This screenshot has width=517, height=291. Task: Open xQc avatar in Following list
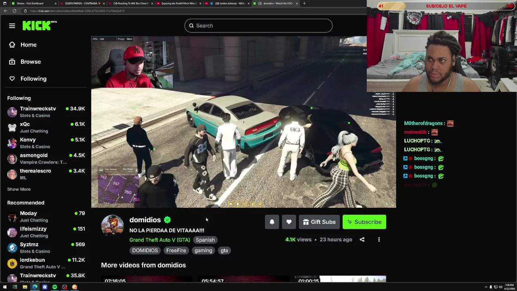click(x=12, y=127)
